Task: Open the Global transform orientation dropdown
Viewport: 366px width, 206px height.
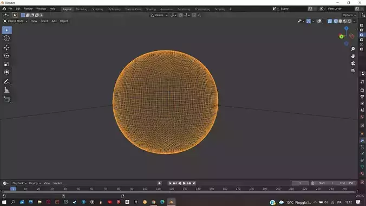Action: point(159,15)
